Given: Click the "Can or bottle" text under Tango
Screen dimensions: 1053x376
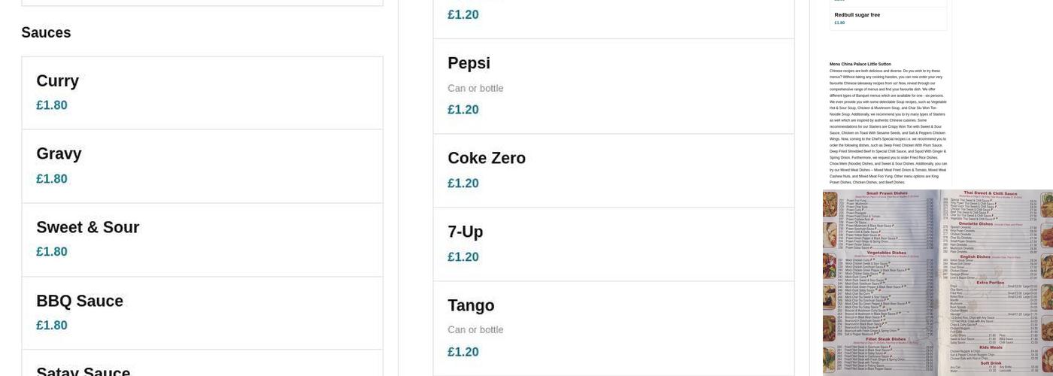Looking at the screenshot, I should [475, 330].
